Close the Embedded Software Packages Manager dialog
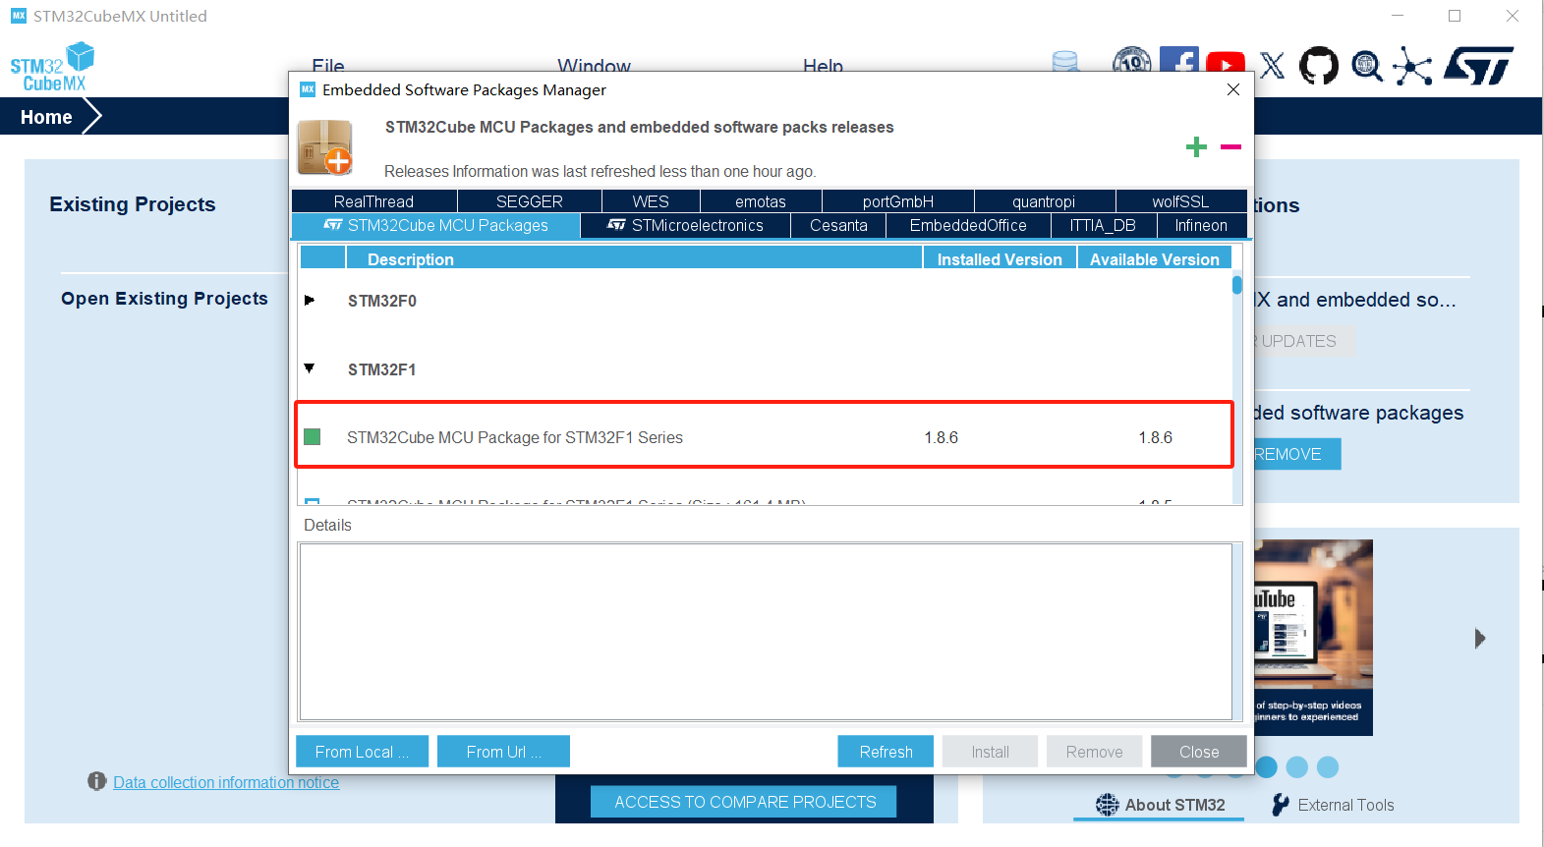1544x847 pixels. pos(1233,89)
